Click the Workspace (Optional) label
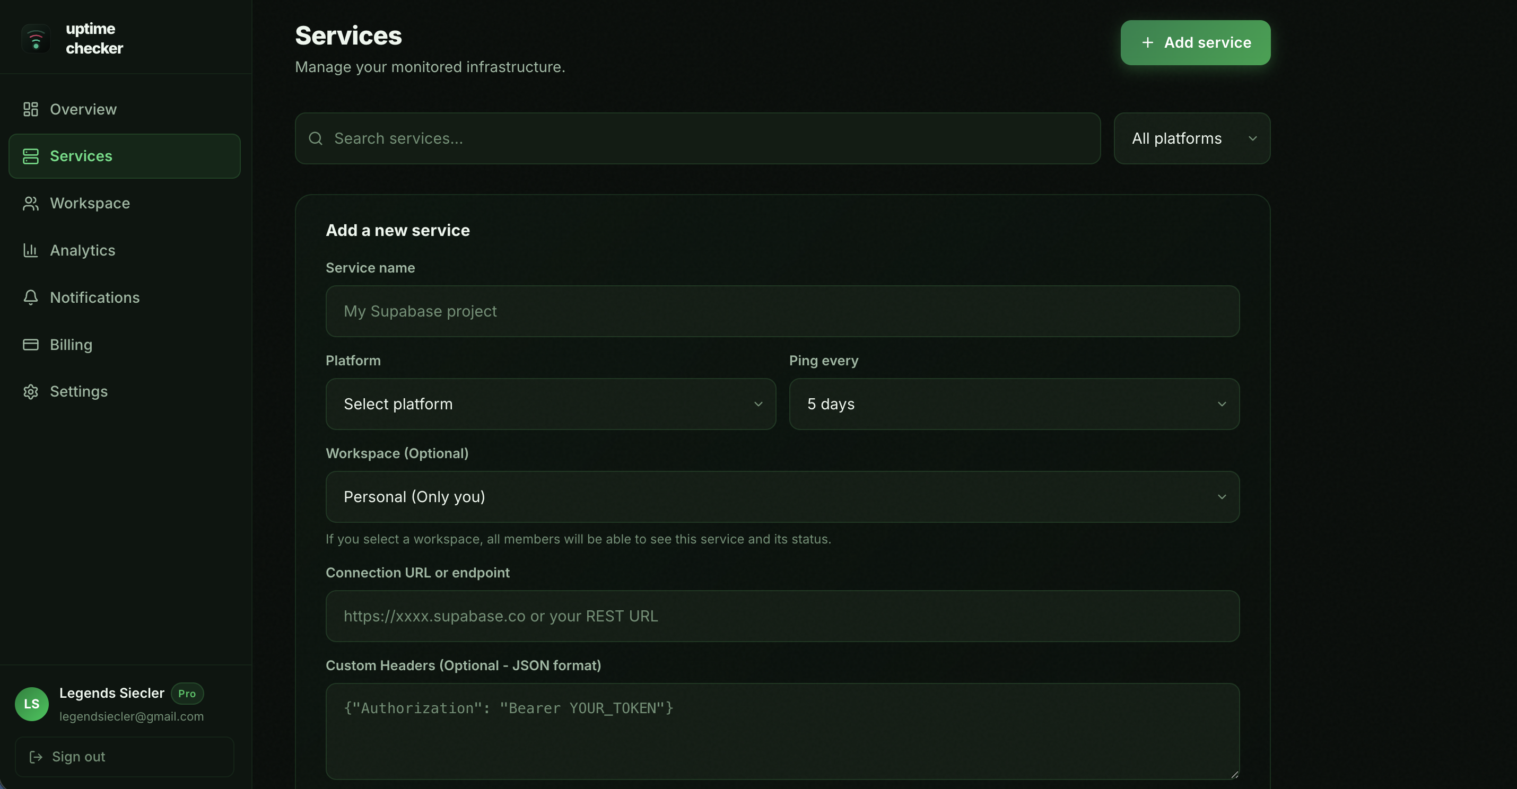 click(x=397, y=453)
